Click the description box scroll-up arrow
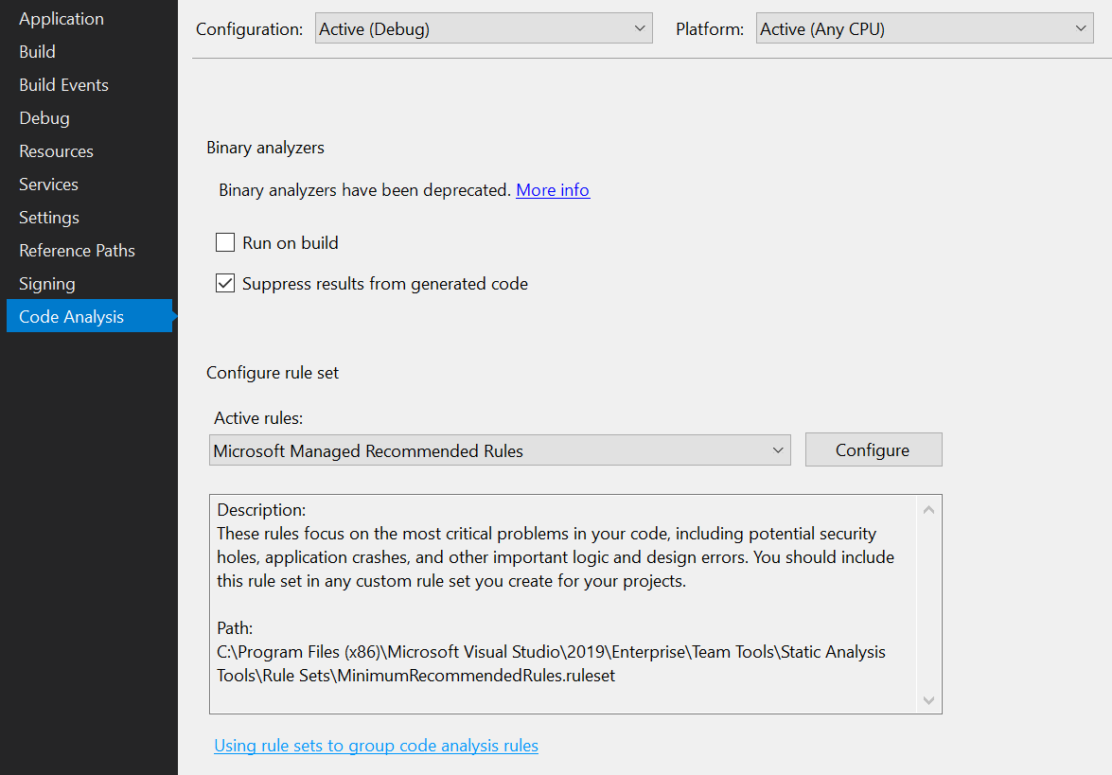Screen dimensions: 1112x775 [x=928, y=508]
